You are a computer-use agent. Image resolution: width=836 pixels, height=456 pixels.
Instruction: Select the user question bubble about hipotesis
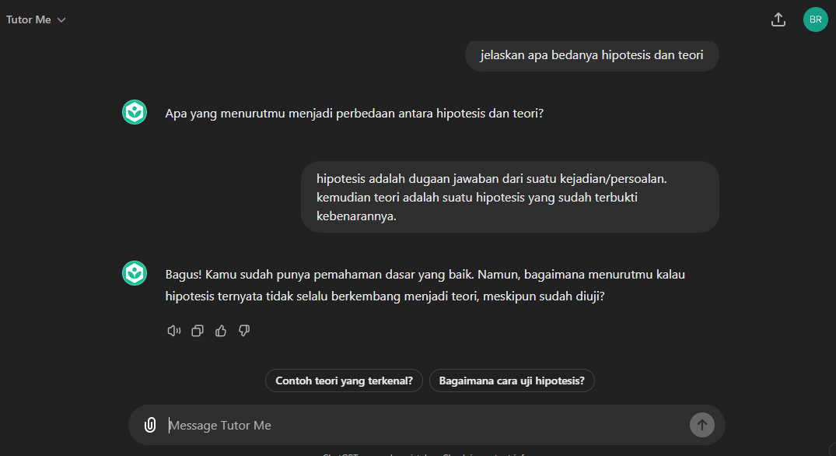click(591, 55)
